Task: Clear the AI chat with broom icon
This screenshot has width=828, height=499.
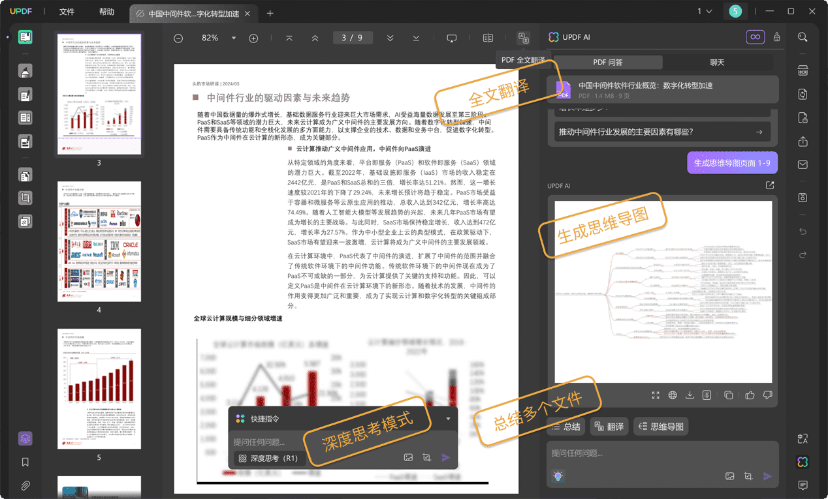Action: point(776,37)
